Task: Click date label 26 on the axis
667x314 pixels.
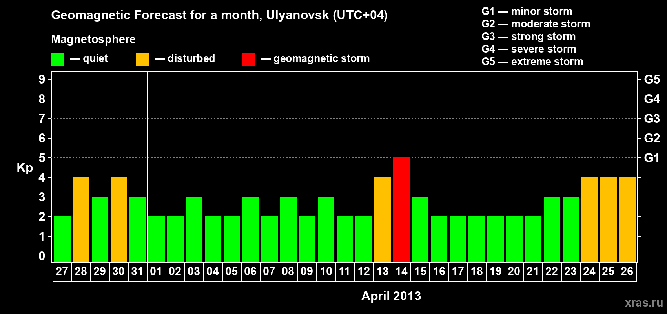Action: pyautogui.click(x=627, y=272)
